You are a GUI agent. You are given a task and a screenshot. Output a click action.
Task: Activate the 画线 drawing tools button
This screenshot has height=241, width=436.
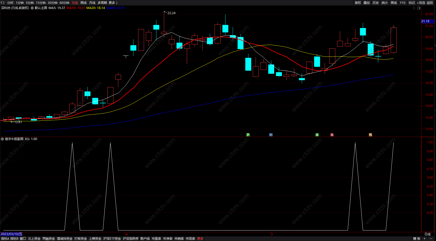point(394,3)
